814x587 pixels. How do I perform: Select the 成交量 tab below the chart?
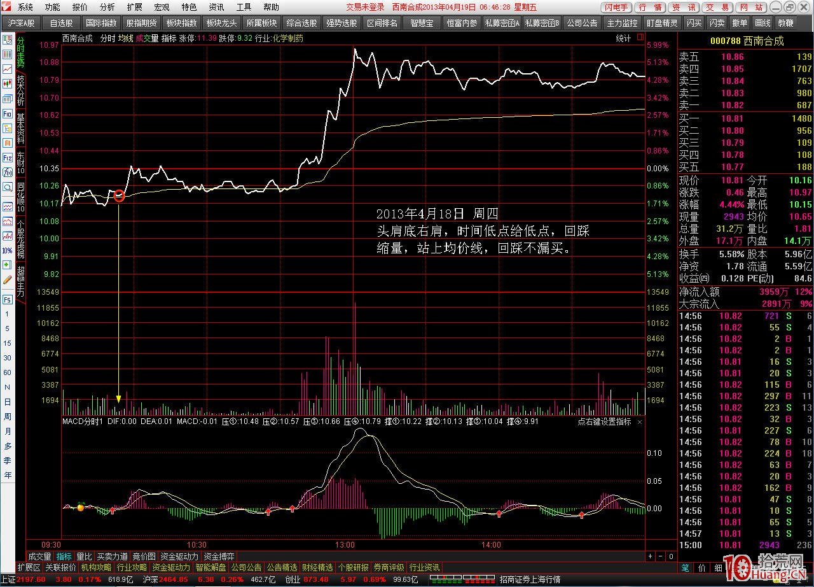[39, 556]
